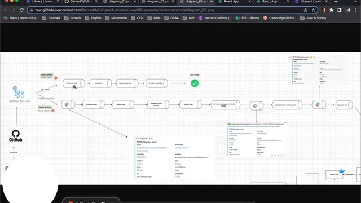
Task: Open the OFN bookmark folder
Action: click(137, 18)
